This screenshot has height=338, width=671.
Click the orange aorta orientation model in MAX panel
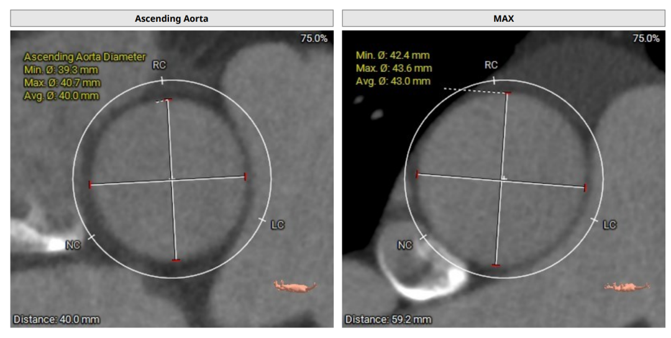coord(628,287)
